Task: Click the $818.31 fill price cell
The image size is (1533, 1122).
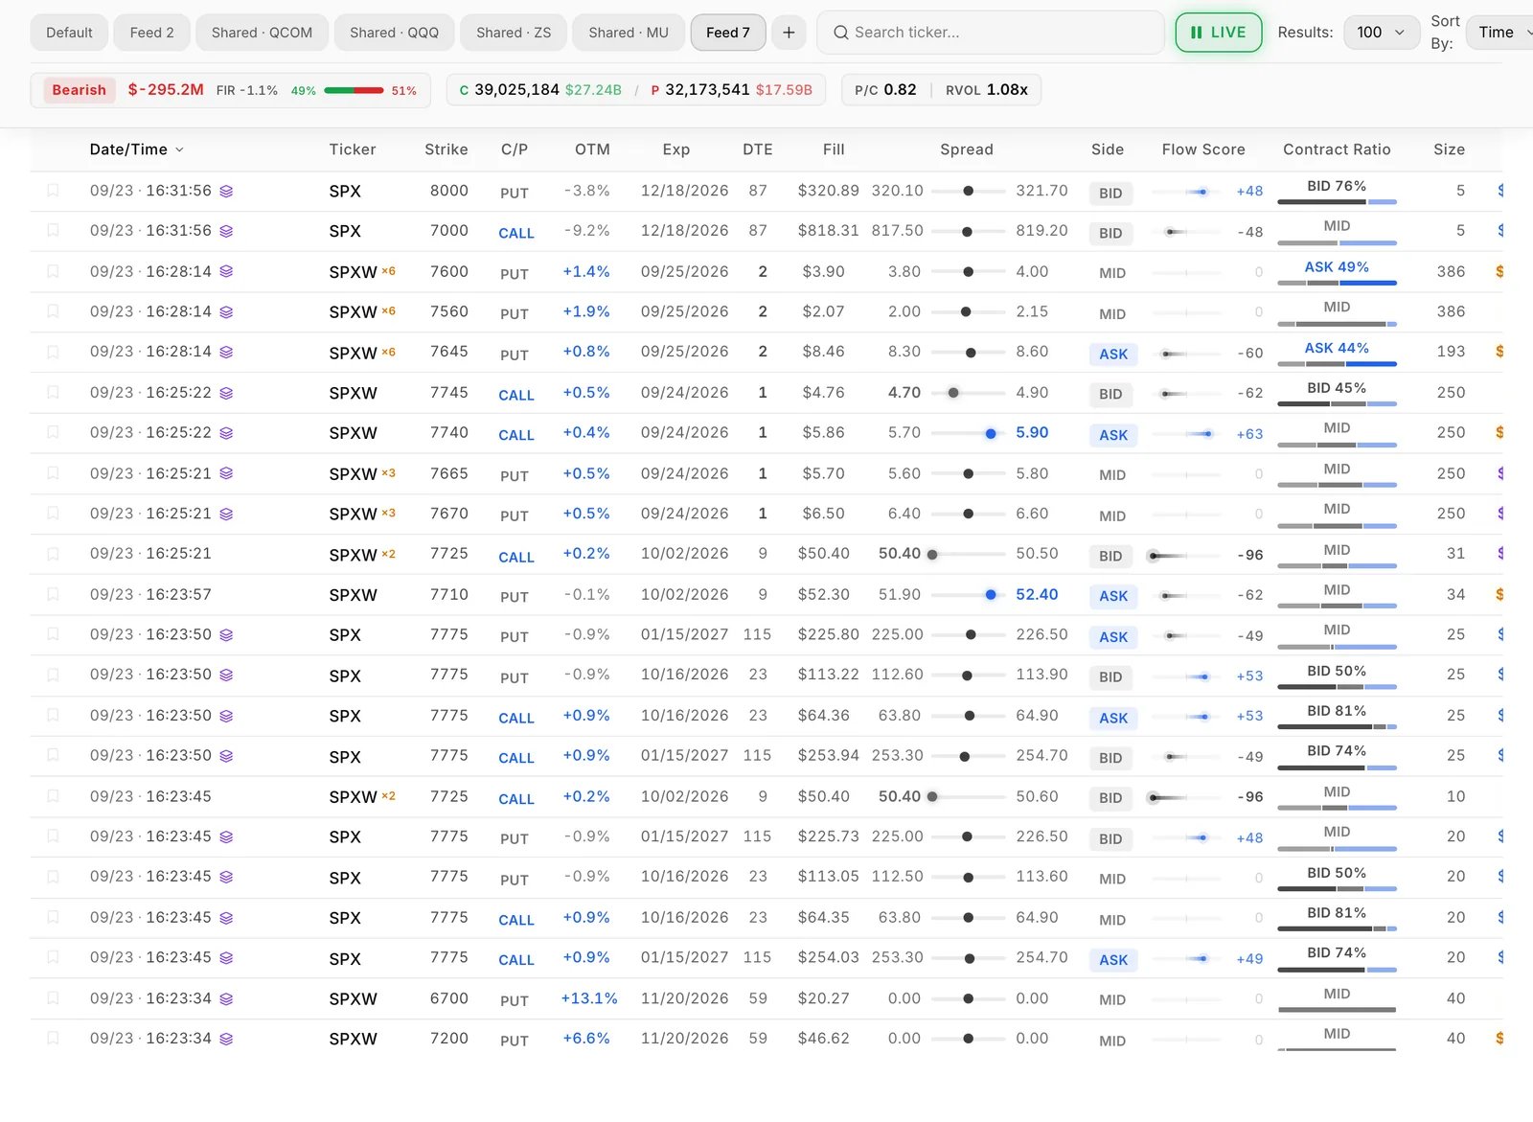Action: 828,231
